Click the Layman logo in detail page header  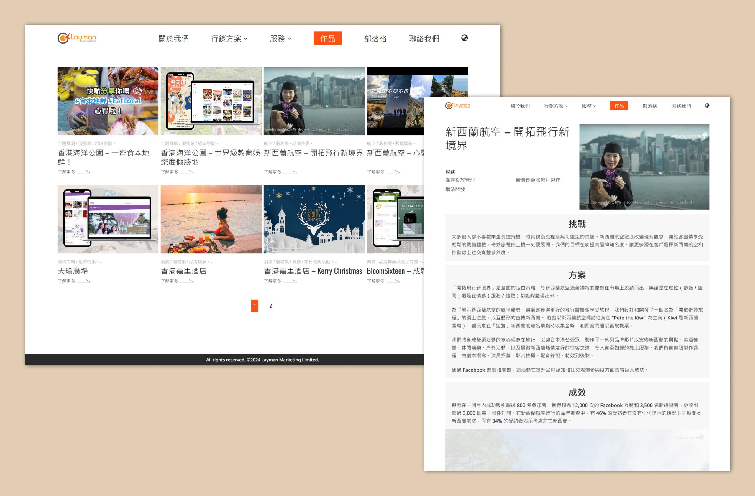[457, 106]
